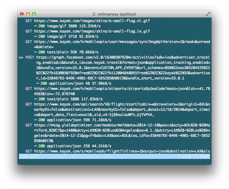Click the 200 image/gif 371B response line
229x189 pixels.
pos(66,37)
